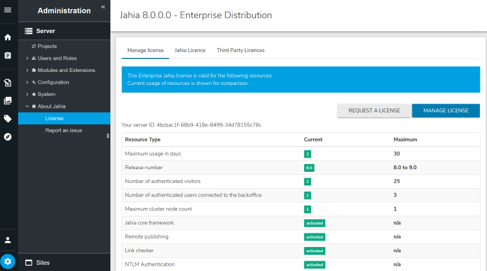Click the activated badge for Remote publishing
Screen dimensions: 487x271
[315, 237]
